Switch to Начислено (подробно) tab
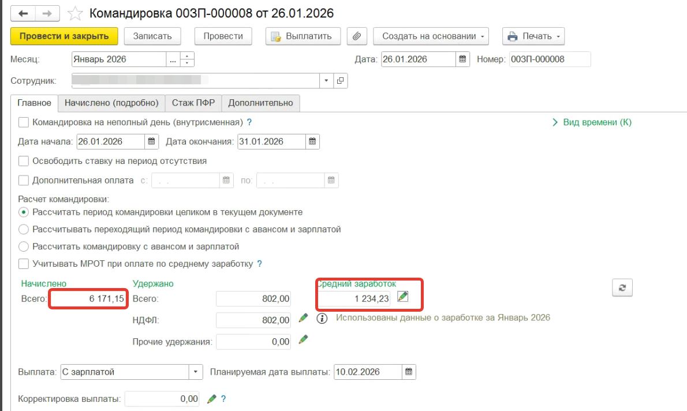687x411 pixels. [x=111, y=103]
